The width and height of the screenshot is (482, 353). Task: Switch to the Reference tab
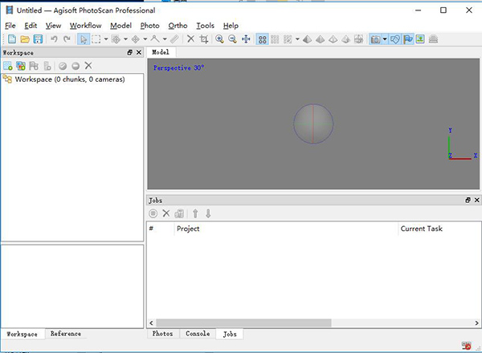tap(65, 334)
